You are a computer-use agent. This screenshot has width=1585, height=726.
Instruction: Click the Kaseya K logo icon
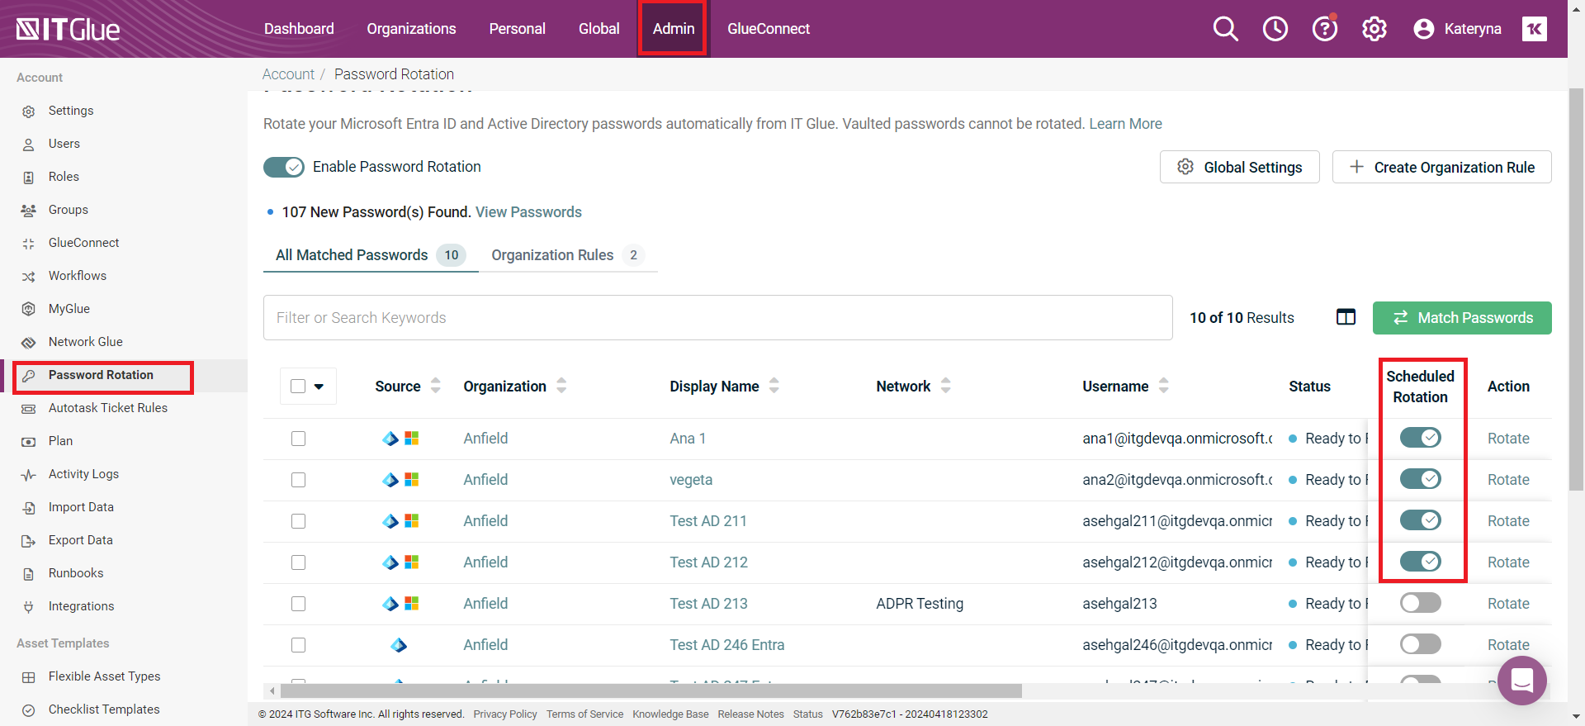tap(1534, 29)
